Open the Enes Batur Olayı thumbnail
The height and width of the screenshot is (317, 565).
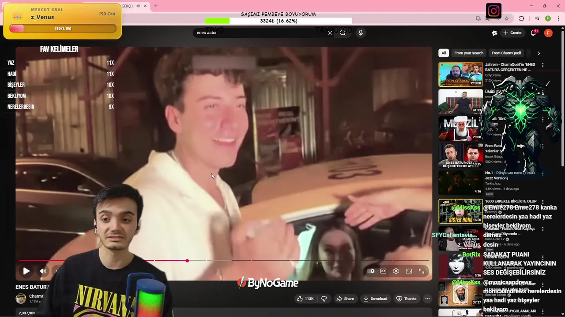(x=460, y=156)
